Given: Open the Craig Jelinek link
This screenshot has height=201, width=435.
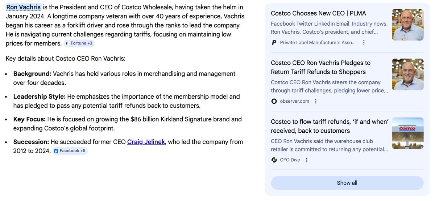Looking at the screenshot, I should point(146,142).
